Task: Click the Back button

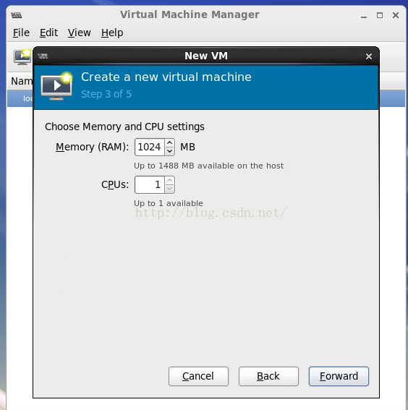Action: [268, 376]
